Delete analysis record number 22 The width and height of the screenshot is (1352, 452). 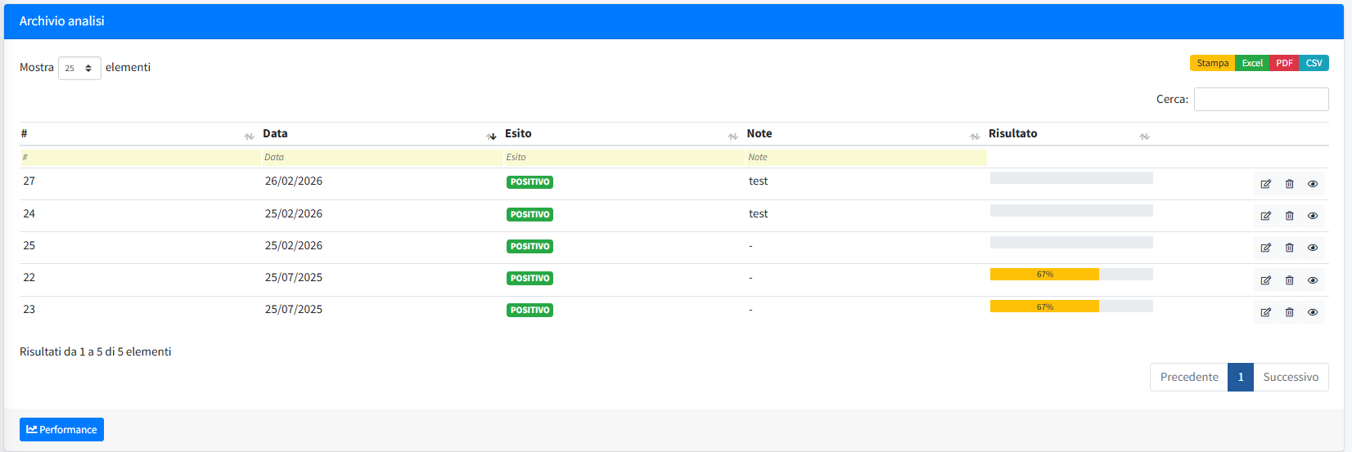click(x=1289, y=280)
